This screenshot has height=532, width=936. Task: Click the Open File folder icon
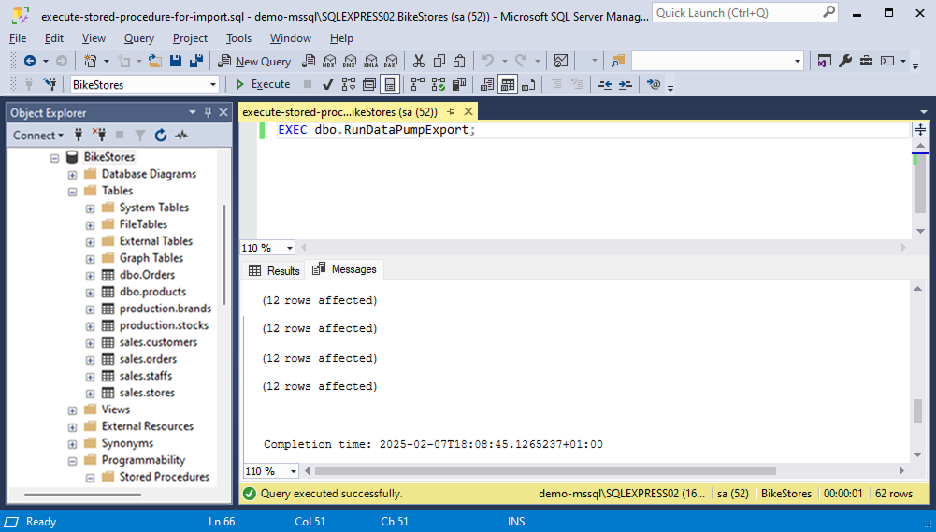tap(155, 61)
